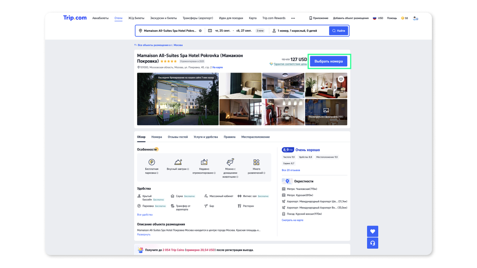
Task: Click the Фитнес-зал dumbbell icon
Action: 240,196
